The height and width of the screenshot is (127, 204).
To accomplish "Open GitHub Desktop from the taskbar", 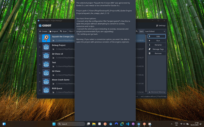I will [133, 124].
